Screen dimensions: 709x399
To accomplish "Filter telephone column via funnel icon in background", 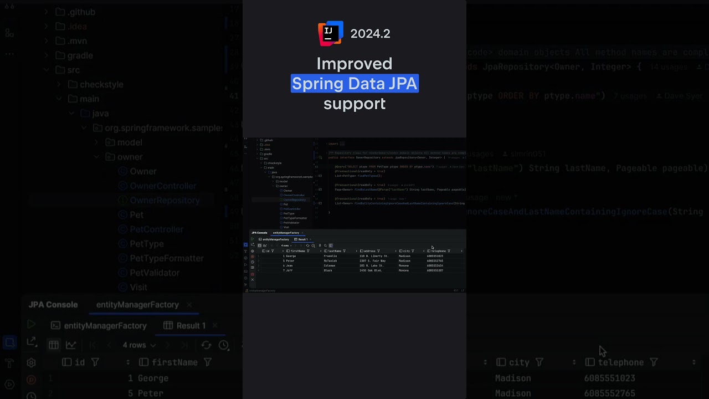I will pos(654,362).
